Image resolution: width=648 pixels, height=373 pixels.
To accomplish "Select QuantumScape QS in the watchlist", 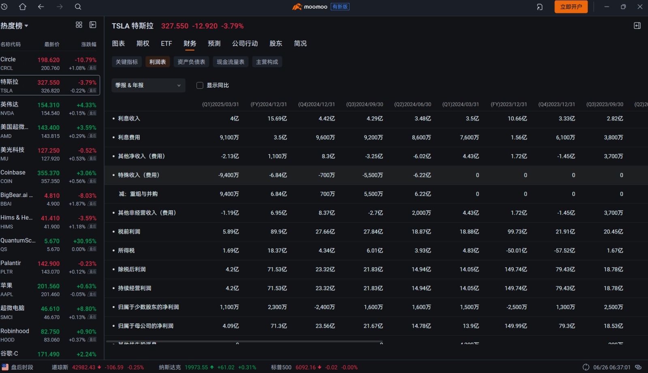I will 50,245.
